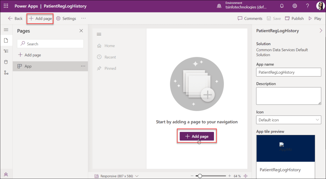Screen dimensions: 326x179
Task: Click Common Data Services Default Solution text
Action: click(282, 52)
